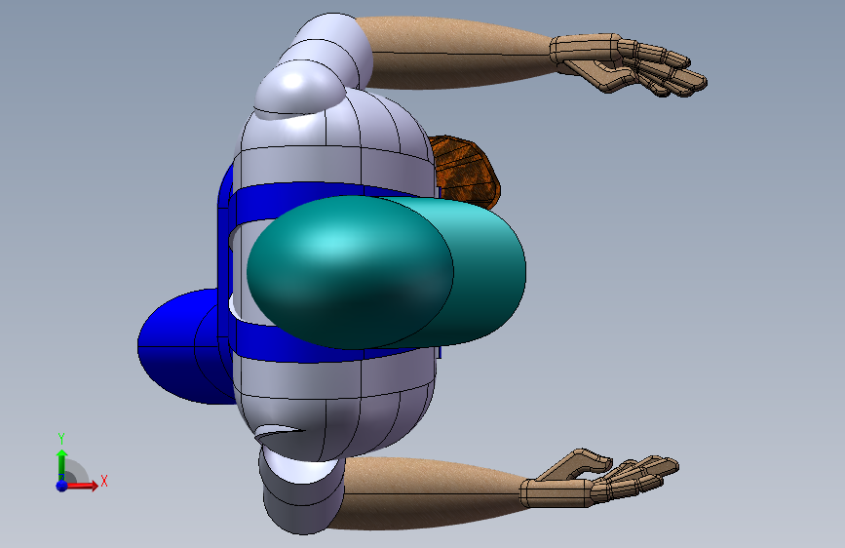Image resolution: width=845 pixels, height=548 pixels.
Task: Click the "Y" label on orientation triad
Action: point(61,439)
